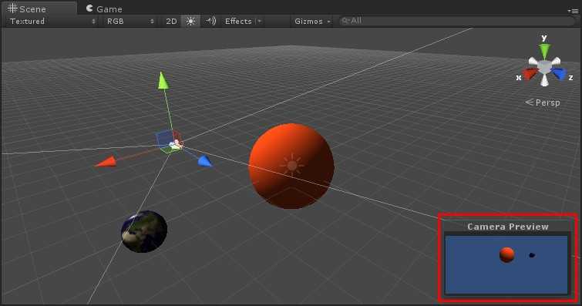The width and height of the screenshot is (582, 306).
Task: Toggle scene lighting sun icon
Action: [190, 21]
